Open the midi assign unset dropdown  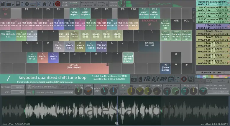(221, 81)
